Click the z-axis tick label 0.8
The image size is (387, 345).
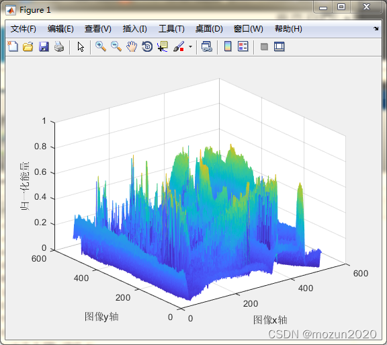click(x=40, y=147)
